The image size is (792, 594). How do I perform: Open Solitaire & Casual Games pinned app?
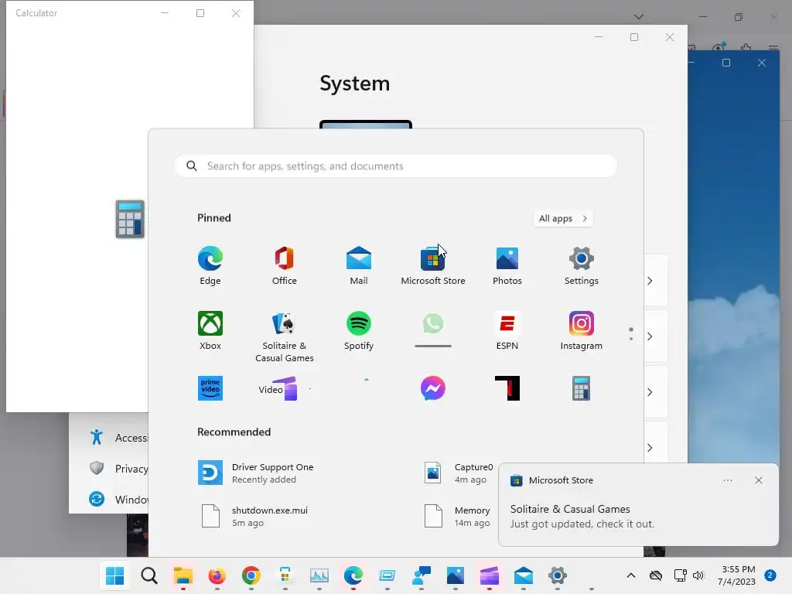285,336
